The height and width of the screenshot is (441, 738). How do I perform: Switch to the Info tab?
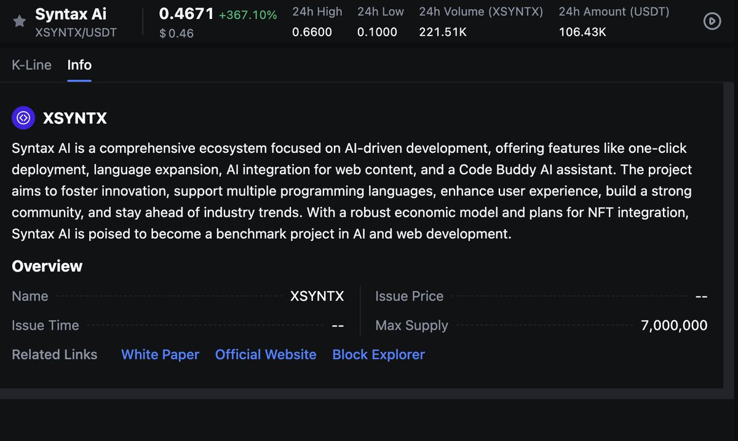click(x=79, y=64)
